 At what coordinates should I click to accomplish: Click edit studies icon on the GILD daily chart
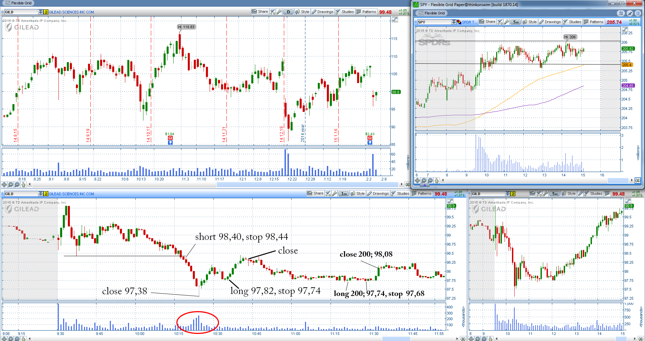click(x=273, y=12)
